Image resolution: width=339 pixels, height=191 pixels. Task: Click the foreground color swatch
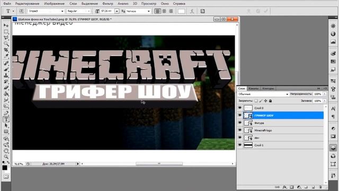point(5,168)
